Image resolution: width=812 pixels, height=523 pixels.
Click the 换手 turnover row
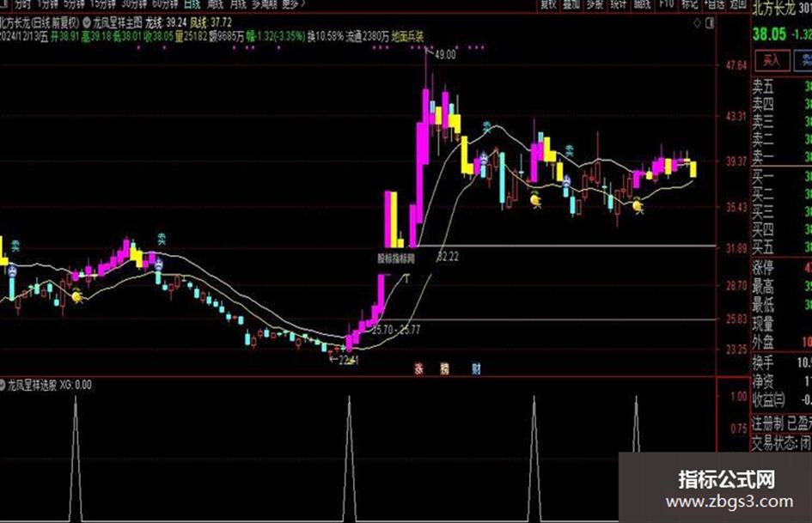(782, 362)
